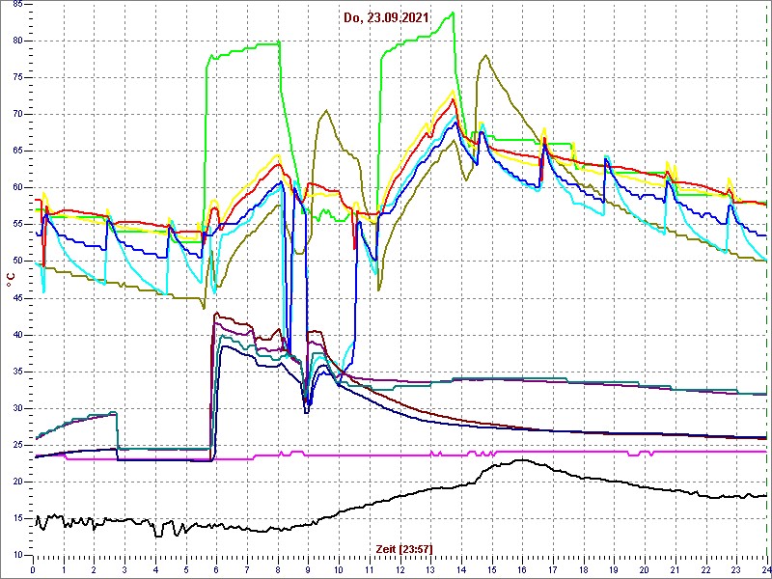Image resolution: width=772 pixels, height=579 pixels.
Task: Click hour 21 on time axis
Action: point(675,570)
